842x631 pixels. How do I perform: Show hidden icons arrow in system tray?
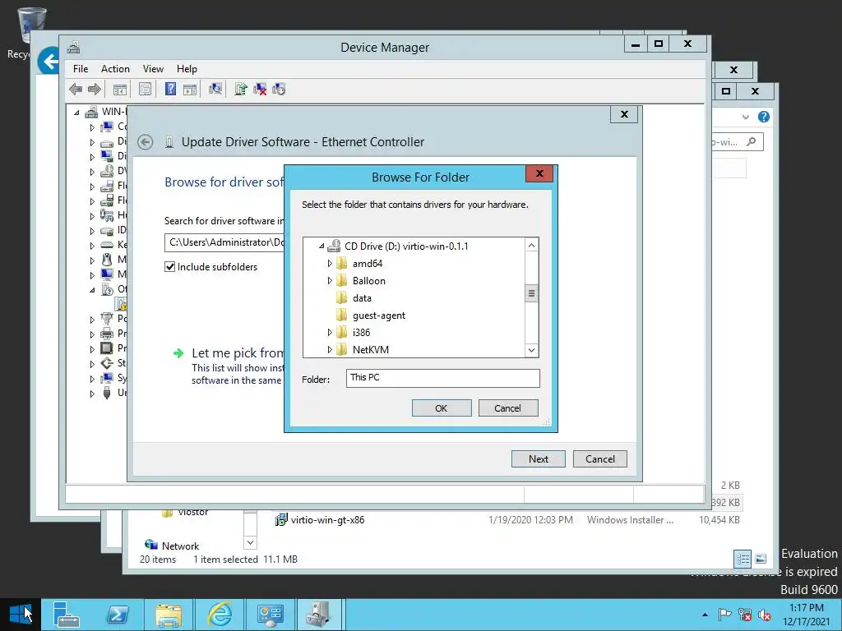pyautogui.click(x=705, y=615)
